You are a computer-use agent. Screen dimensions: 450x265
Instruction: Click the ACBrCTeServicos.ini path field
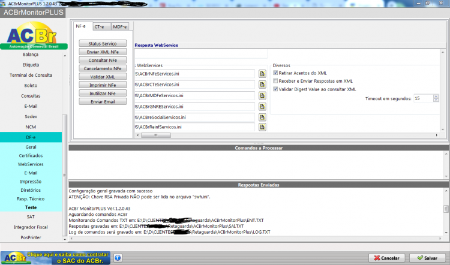point(194,85)
